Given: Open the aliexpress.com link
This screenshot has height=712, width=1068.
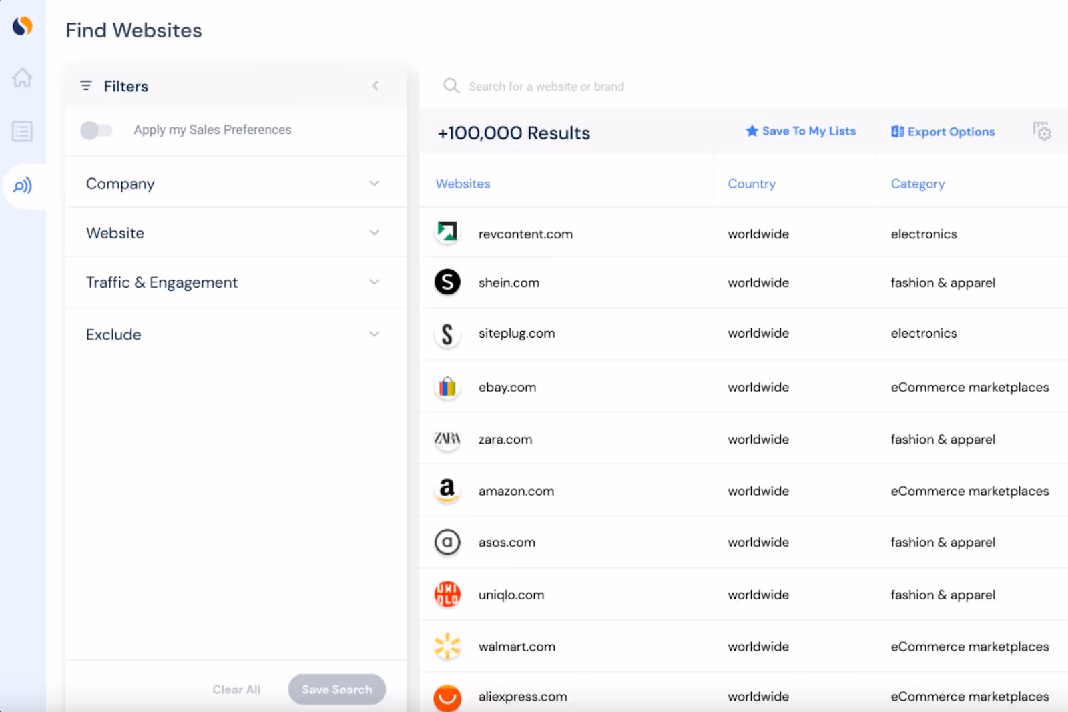Looking at the screenshot, I should (x=523, y=696).
